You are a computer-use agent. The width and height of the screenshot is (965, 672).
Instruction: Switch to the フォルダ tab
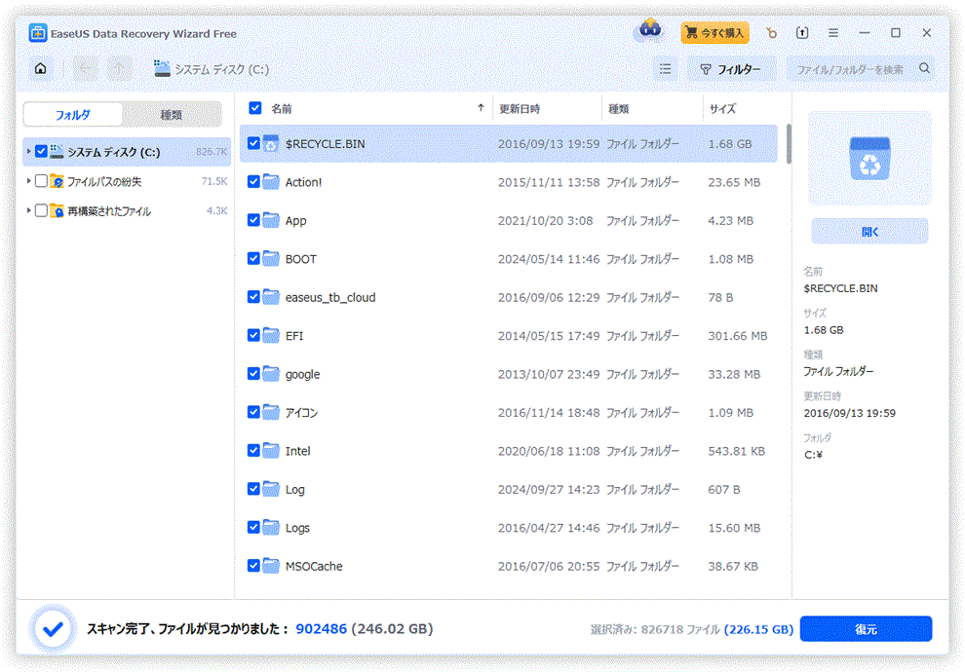pyautogui.click(x=73, y=115)
